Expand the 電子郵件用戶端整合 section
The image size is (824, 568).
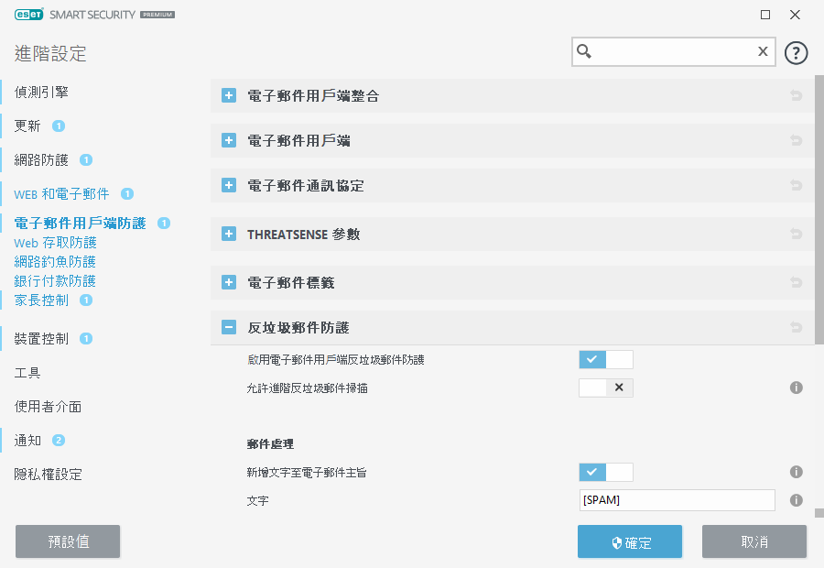click(x=229, y=95)
